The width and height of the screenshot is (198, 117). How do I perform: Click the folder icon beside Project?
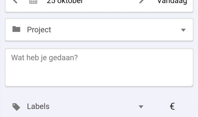coord(16,29)
